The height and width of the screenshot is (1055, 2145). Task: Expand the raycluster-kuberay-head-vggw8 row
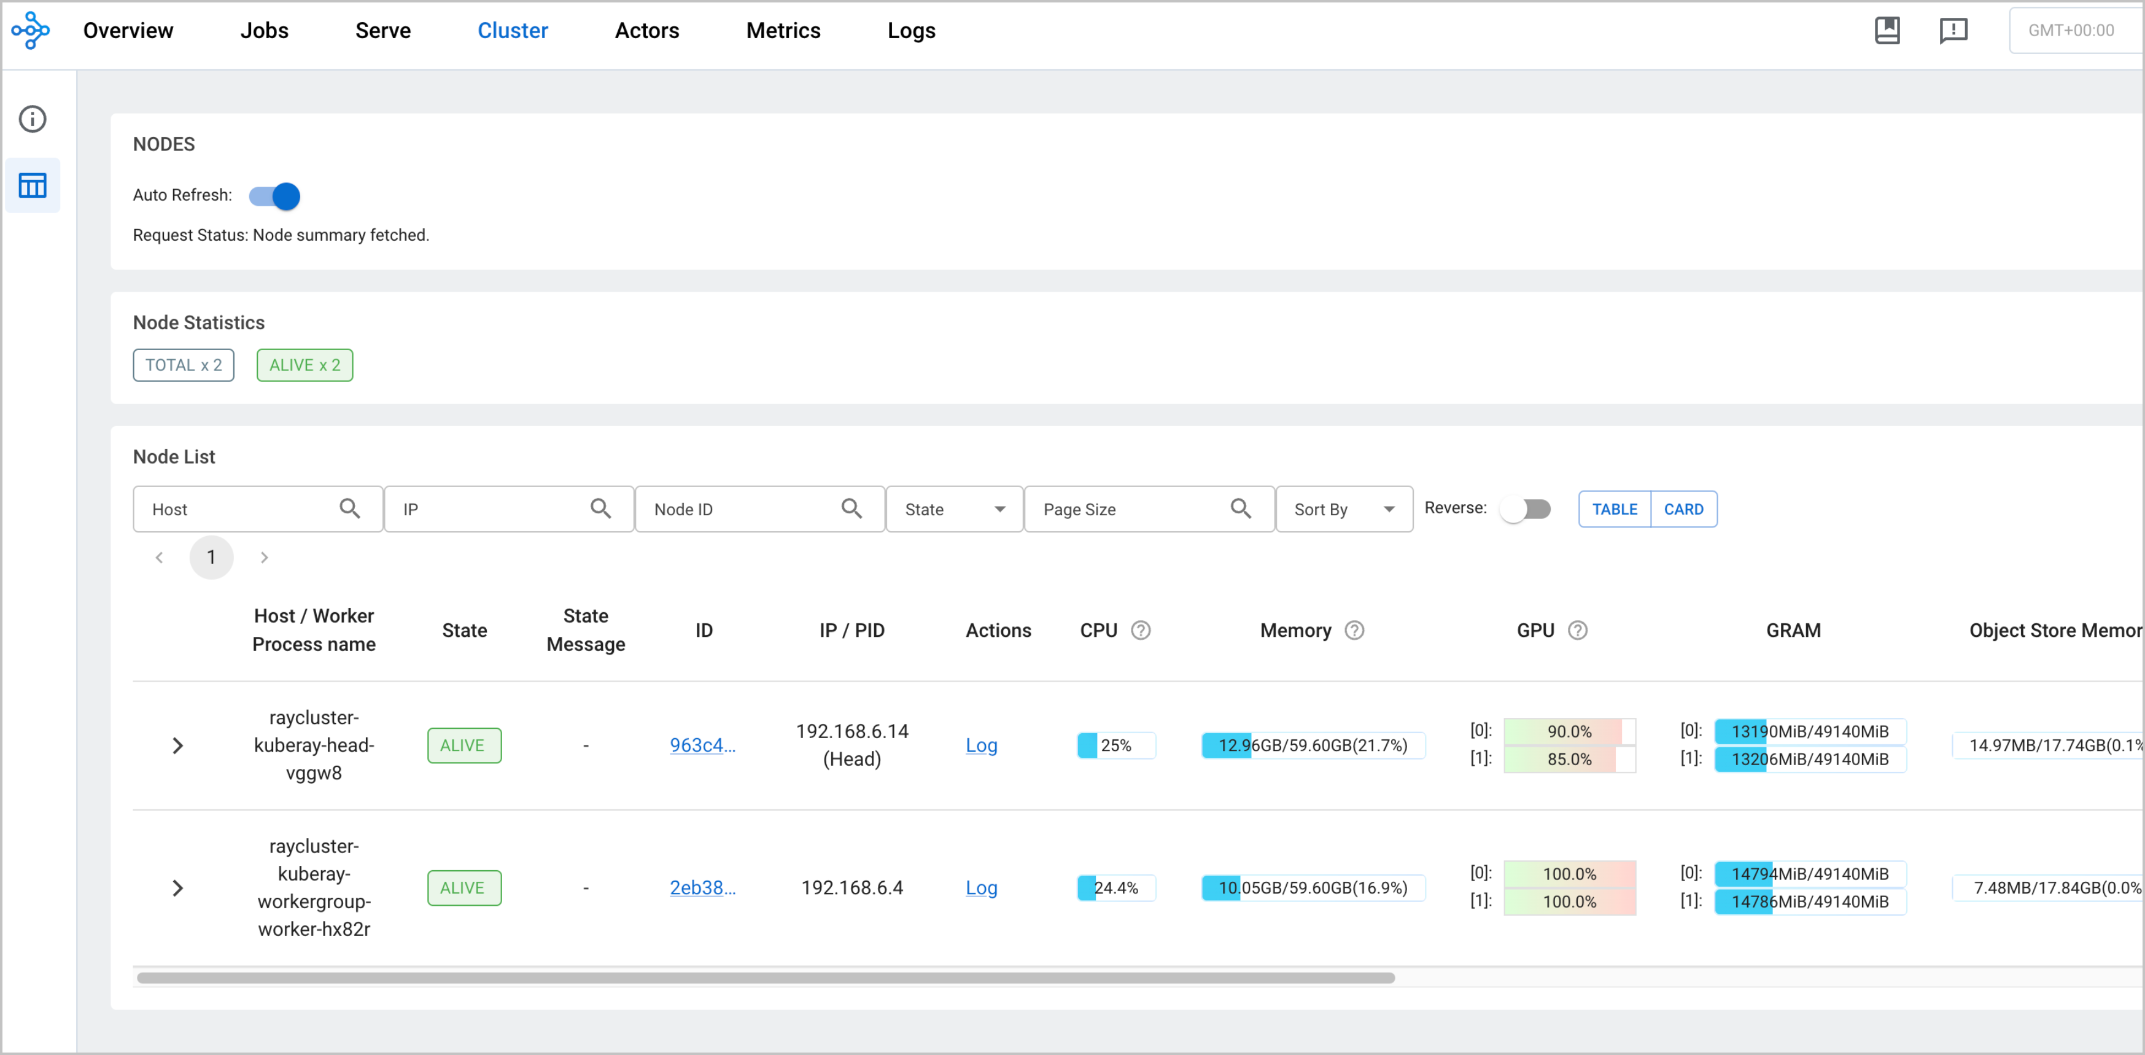pos(177,746)
